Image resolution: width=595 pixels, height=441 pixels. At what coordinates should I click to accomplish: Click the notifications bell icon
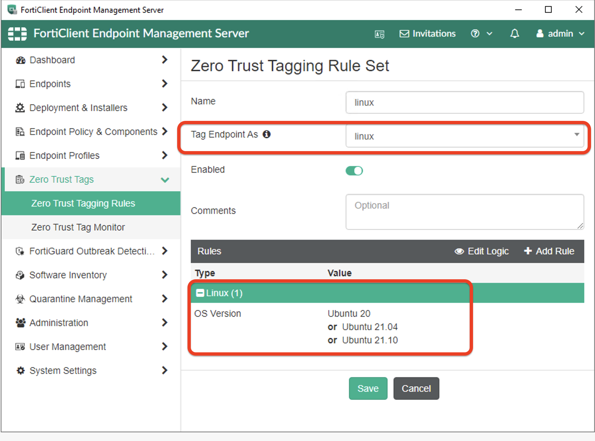pos(515,34)
